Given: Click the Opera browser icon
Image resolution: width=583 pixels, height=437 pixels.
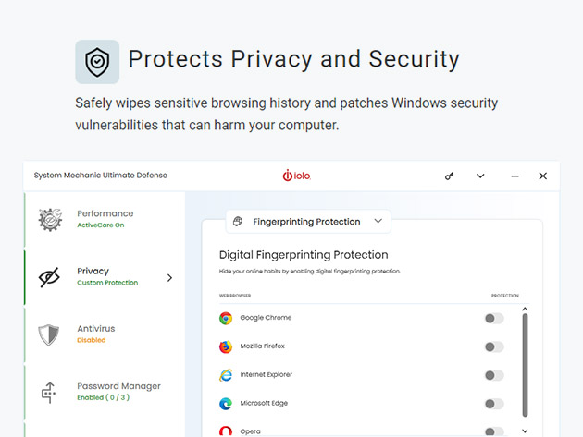Looking at the screenshot, I should [x=226, y=431].
